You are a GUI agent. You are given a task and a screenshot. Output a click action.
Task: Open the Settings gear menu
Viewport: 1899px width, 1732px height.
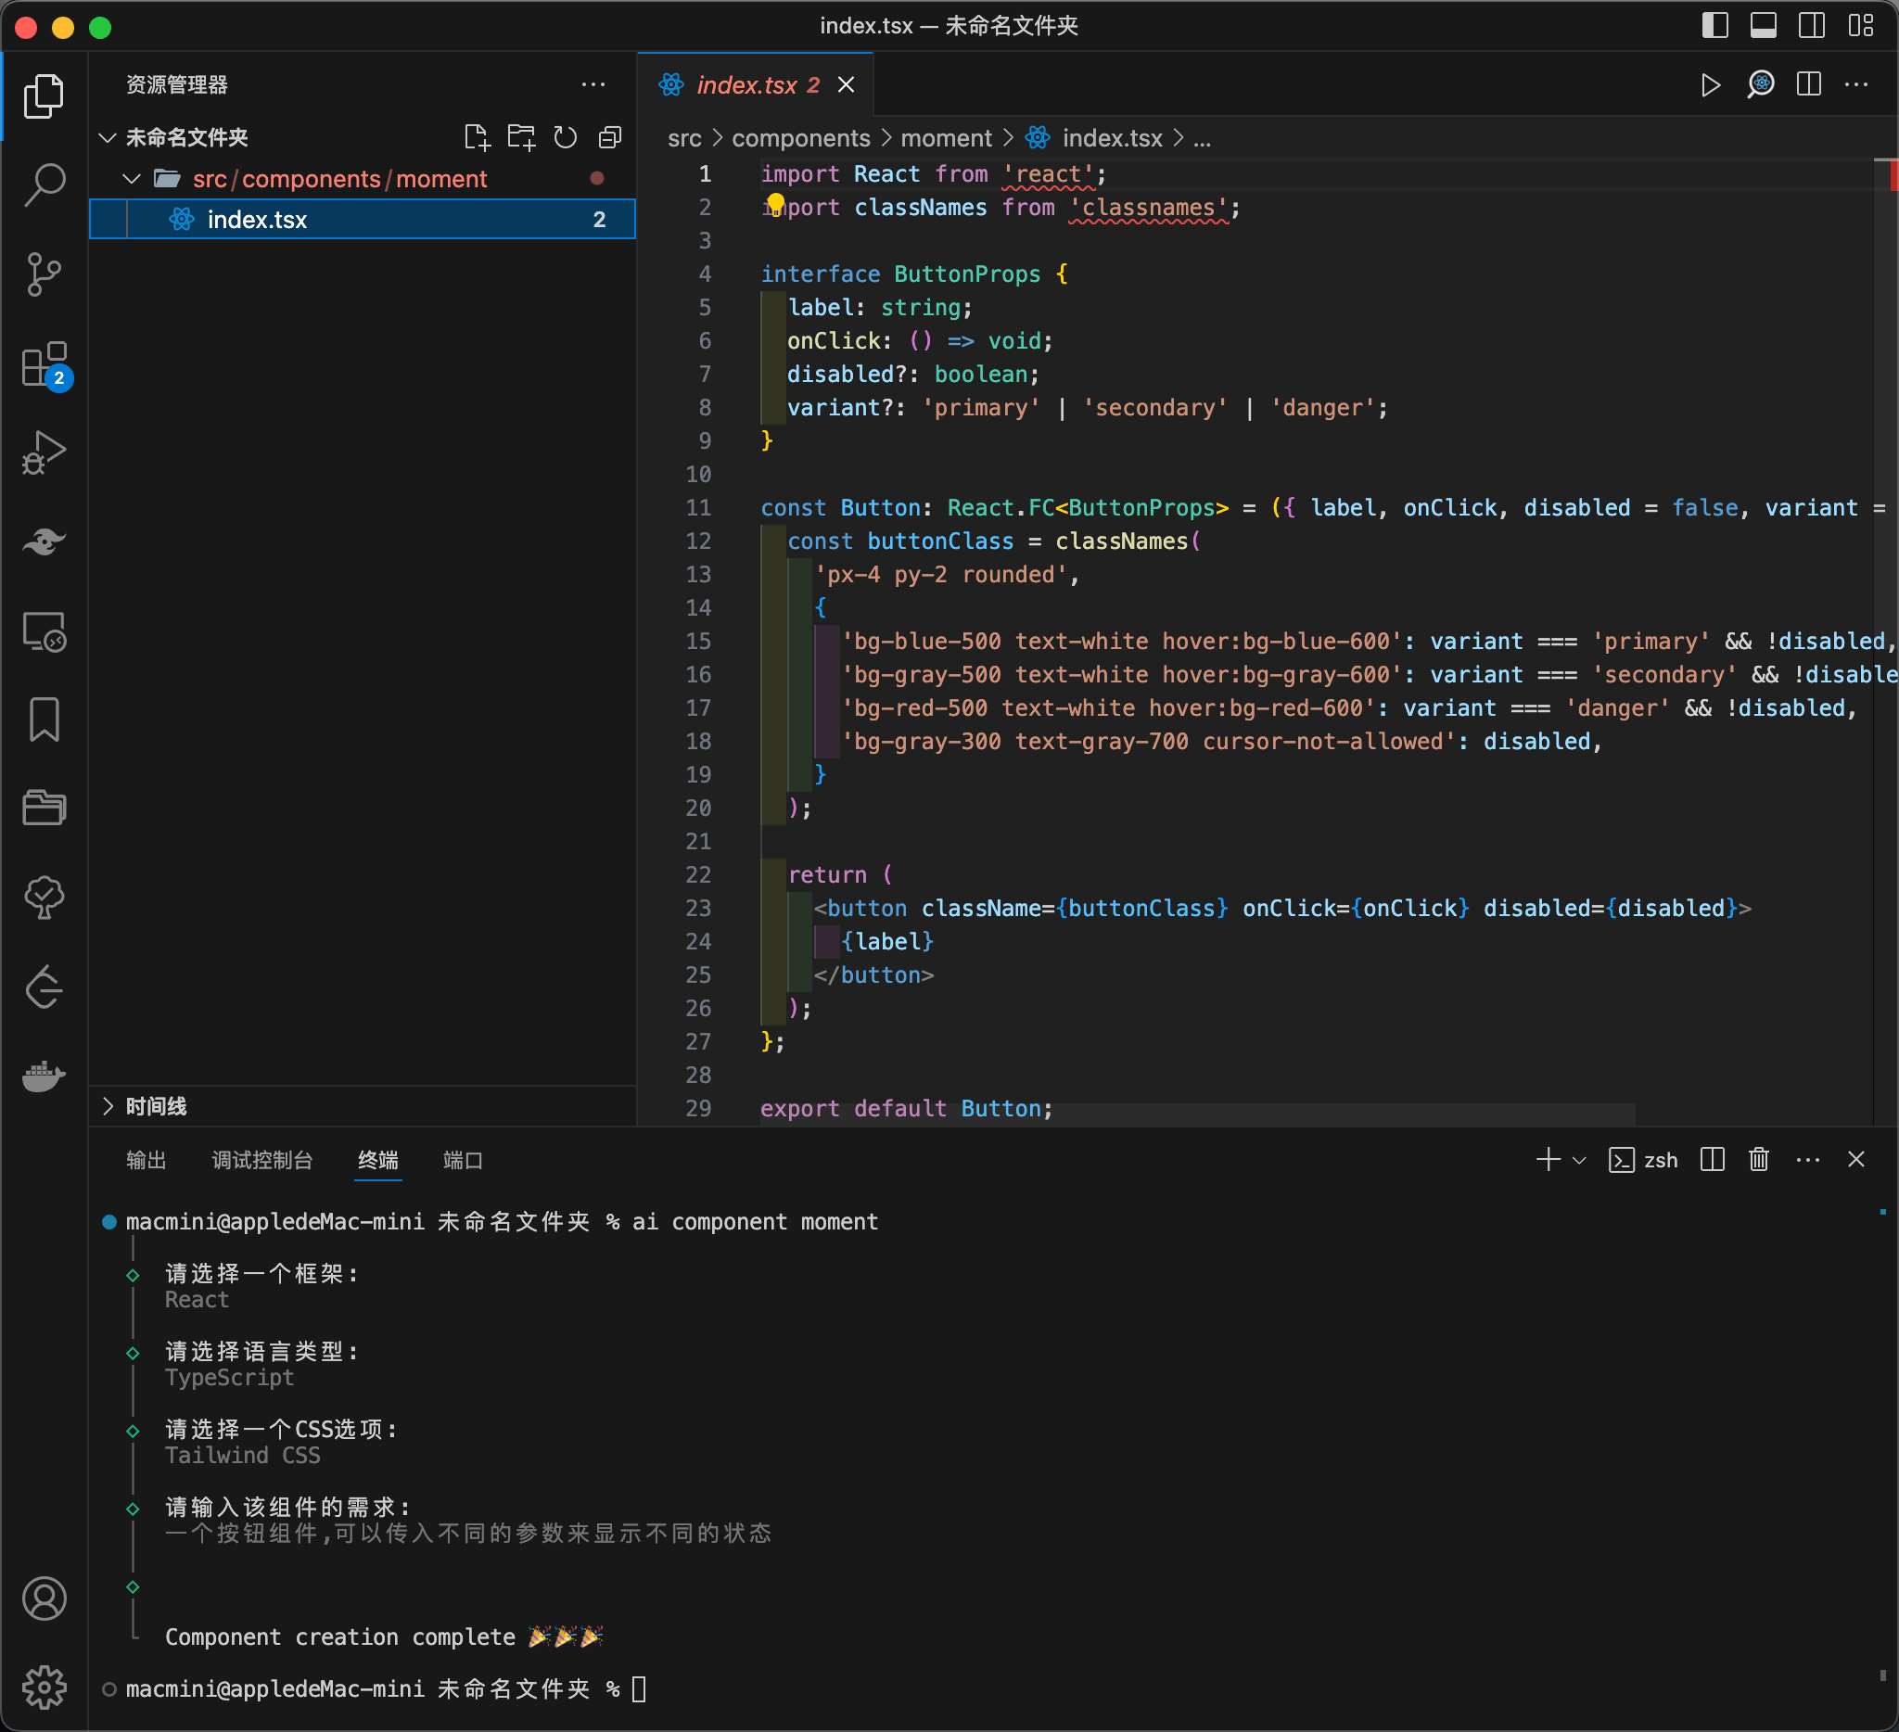(x=44, y=1687)
